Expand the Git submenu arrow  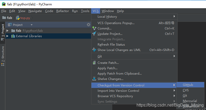pyautogui.click(x=174, y=56)
